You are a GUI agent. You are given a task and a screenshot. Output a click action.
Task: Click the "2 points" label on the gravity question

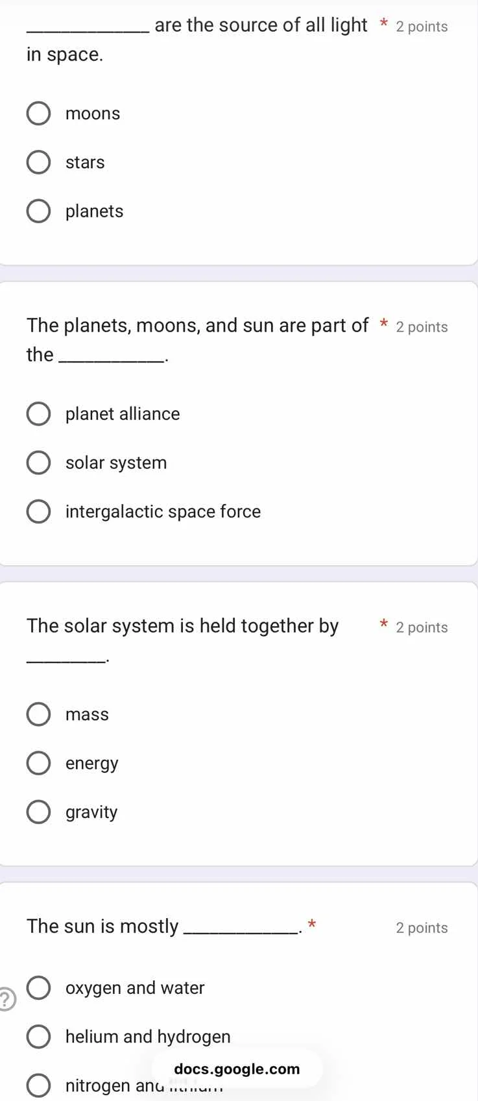(421, 627)
